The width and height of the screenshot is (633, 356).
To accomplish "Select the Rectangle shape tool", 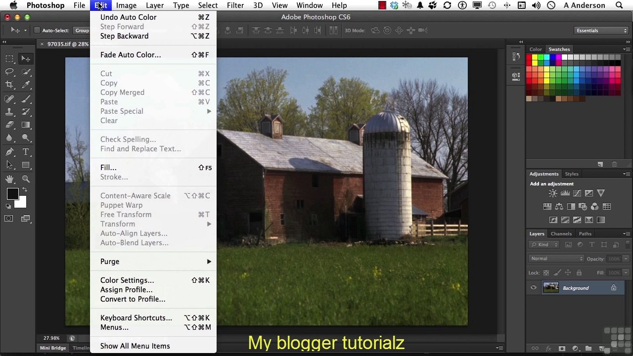I will [26, 165].
